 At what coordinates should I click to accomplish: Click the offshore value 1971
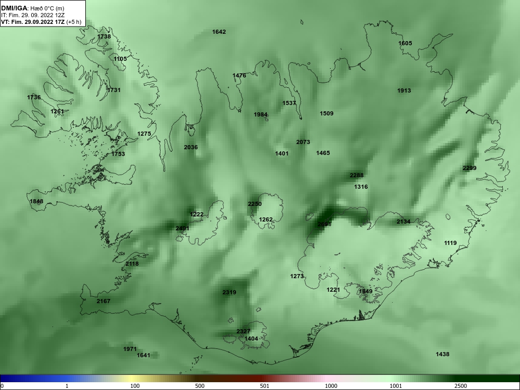[x=130, y=349]
